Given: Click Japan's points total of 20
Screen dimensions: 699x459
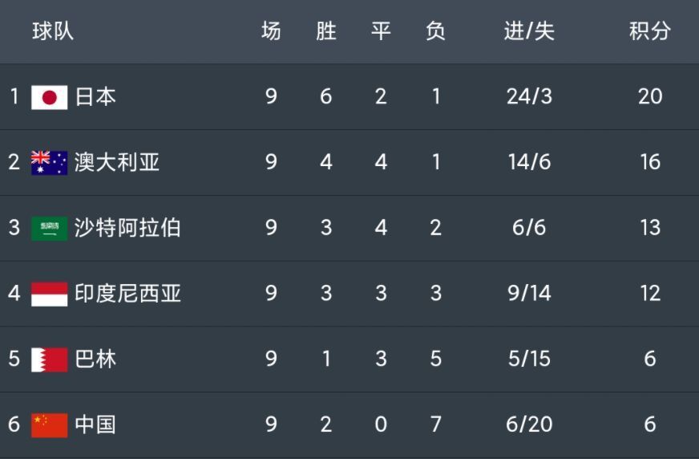Looking at the screenshot, I should pos(650,96).
